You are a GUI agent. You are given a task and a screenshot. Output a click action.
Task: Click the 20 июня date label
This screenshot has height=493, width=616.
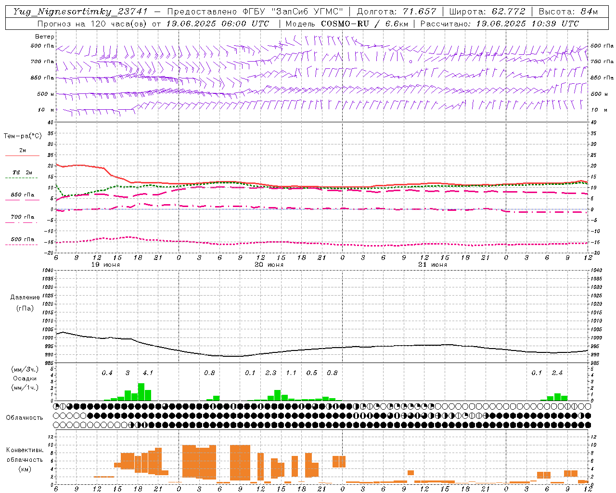(269, 265)
